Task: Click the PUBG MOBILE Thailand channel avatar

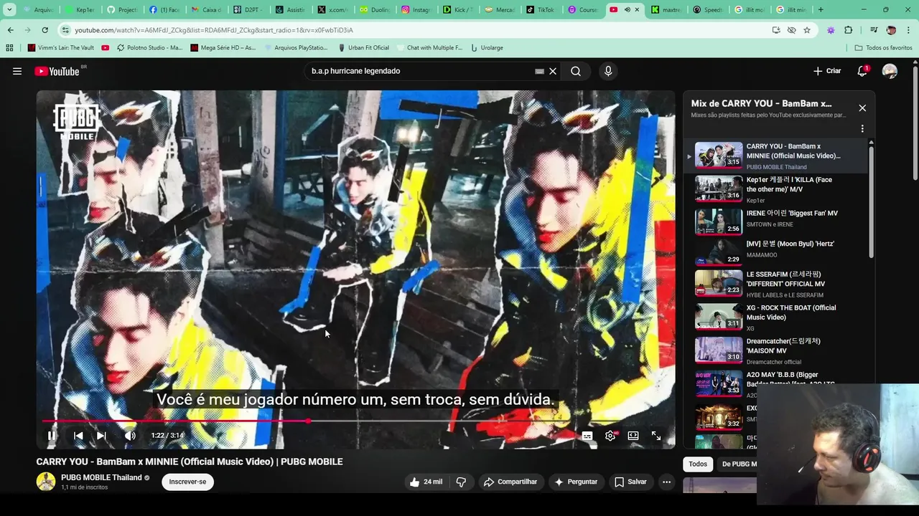Action: (x=46, y=482)
